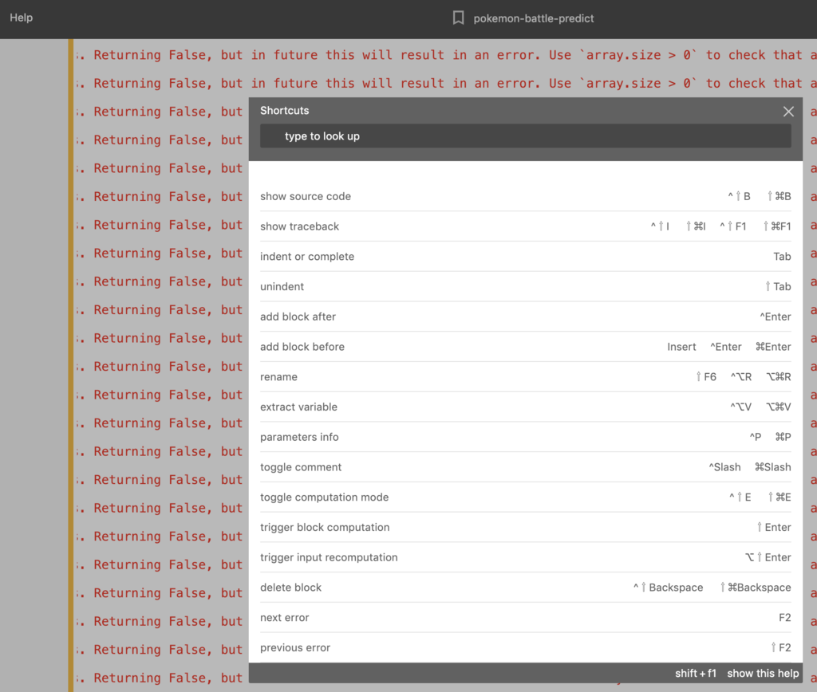The image size is (817, 692).
Task: Select the 'trigger input recomputation' shortcut row
Action: (525, 557)
